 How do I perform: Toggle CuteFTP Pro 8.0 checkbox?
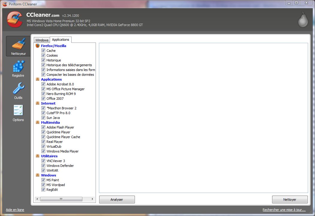pos(43,113)
